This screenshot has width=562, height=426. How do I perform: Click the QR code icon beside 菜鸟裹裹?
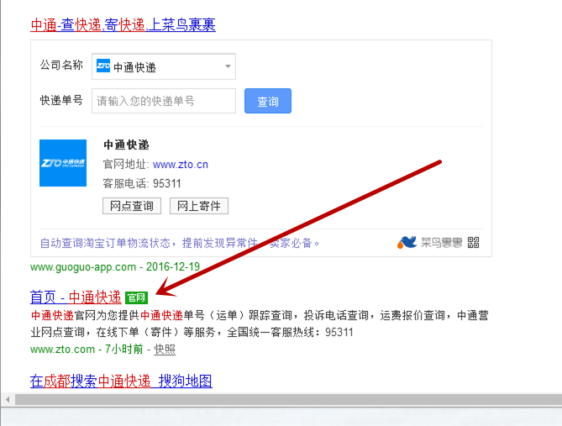[x=473, y=243]
